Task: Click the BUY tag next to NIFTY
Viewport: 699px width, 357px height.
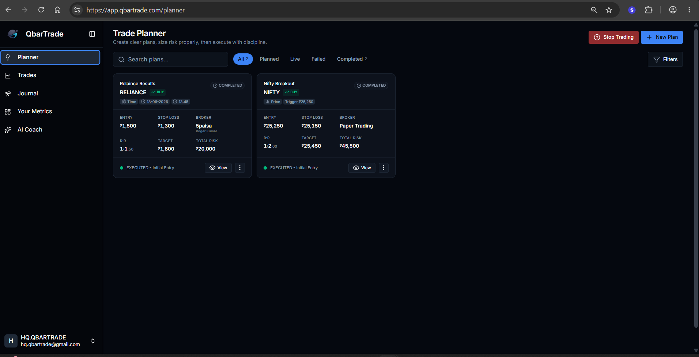Action: click(291, 92)
